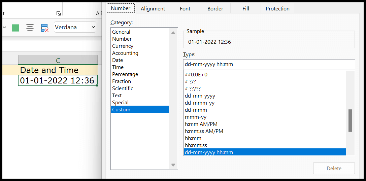Select Currency category

(x=140, y=46)
